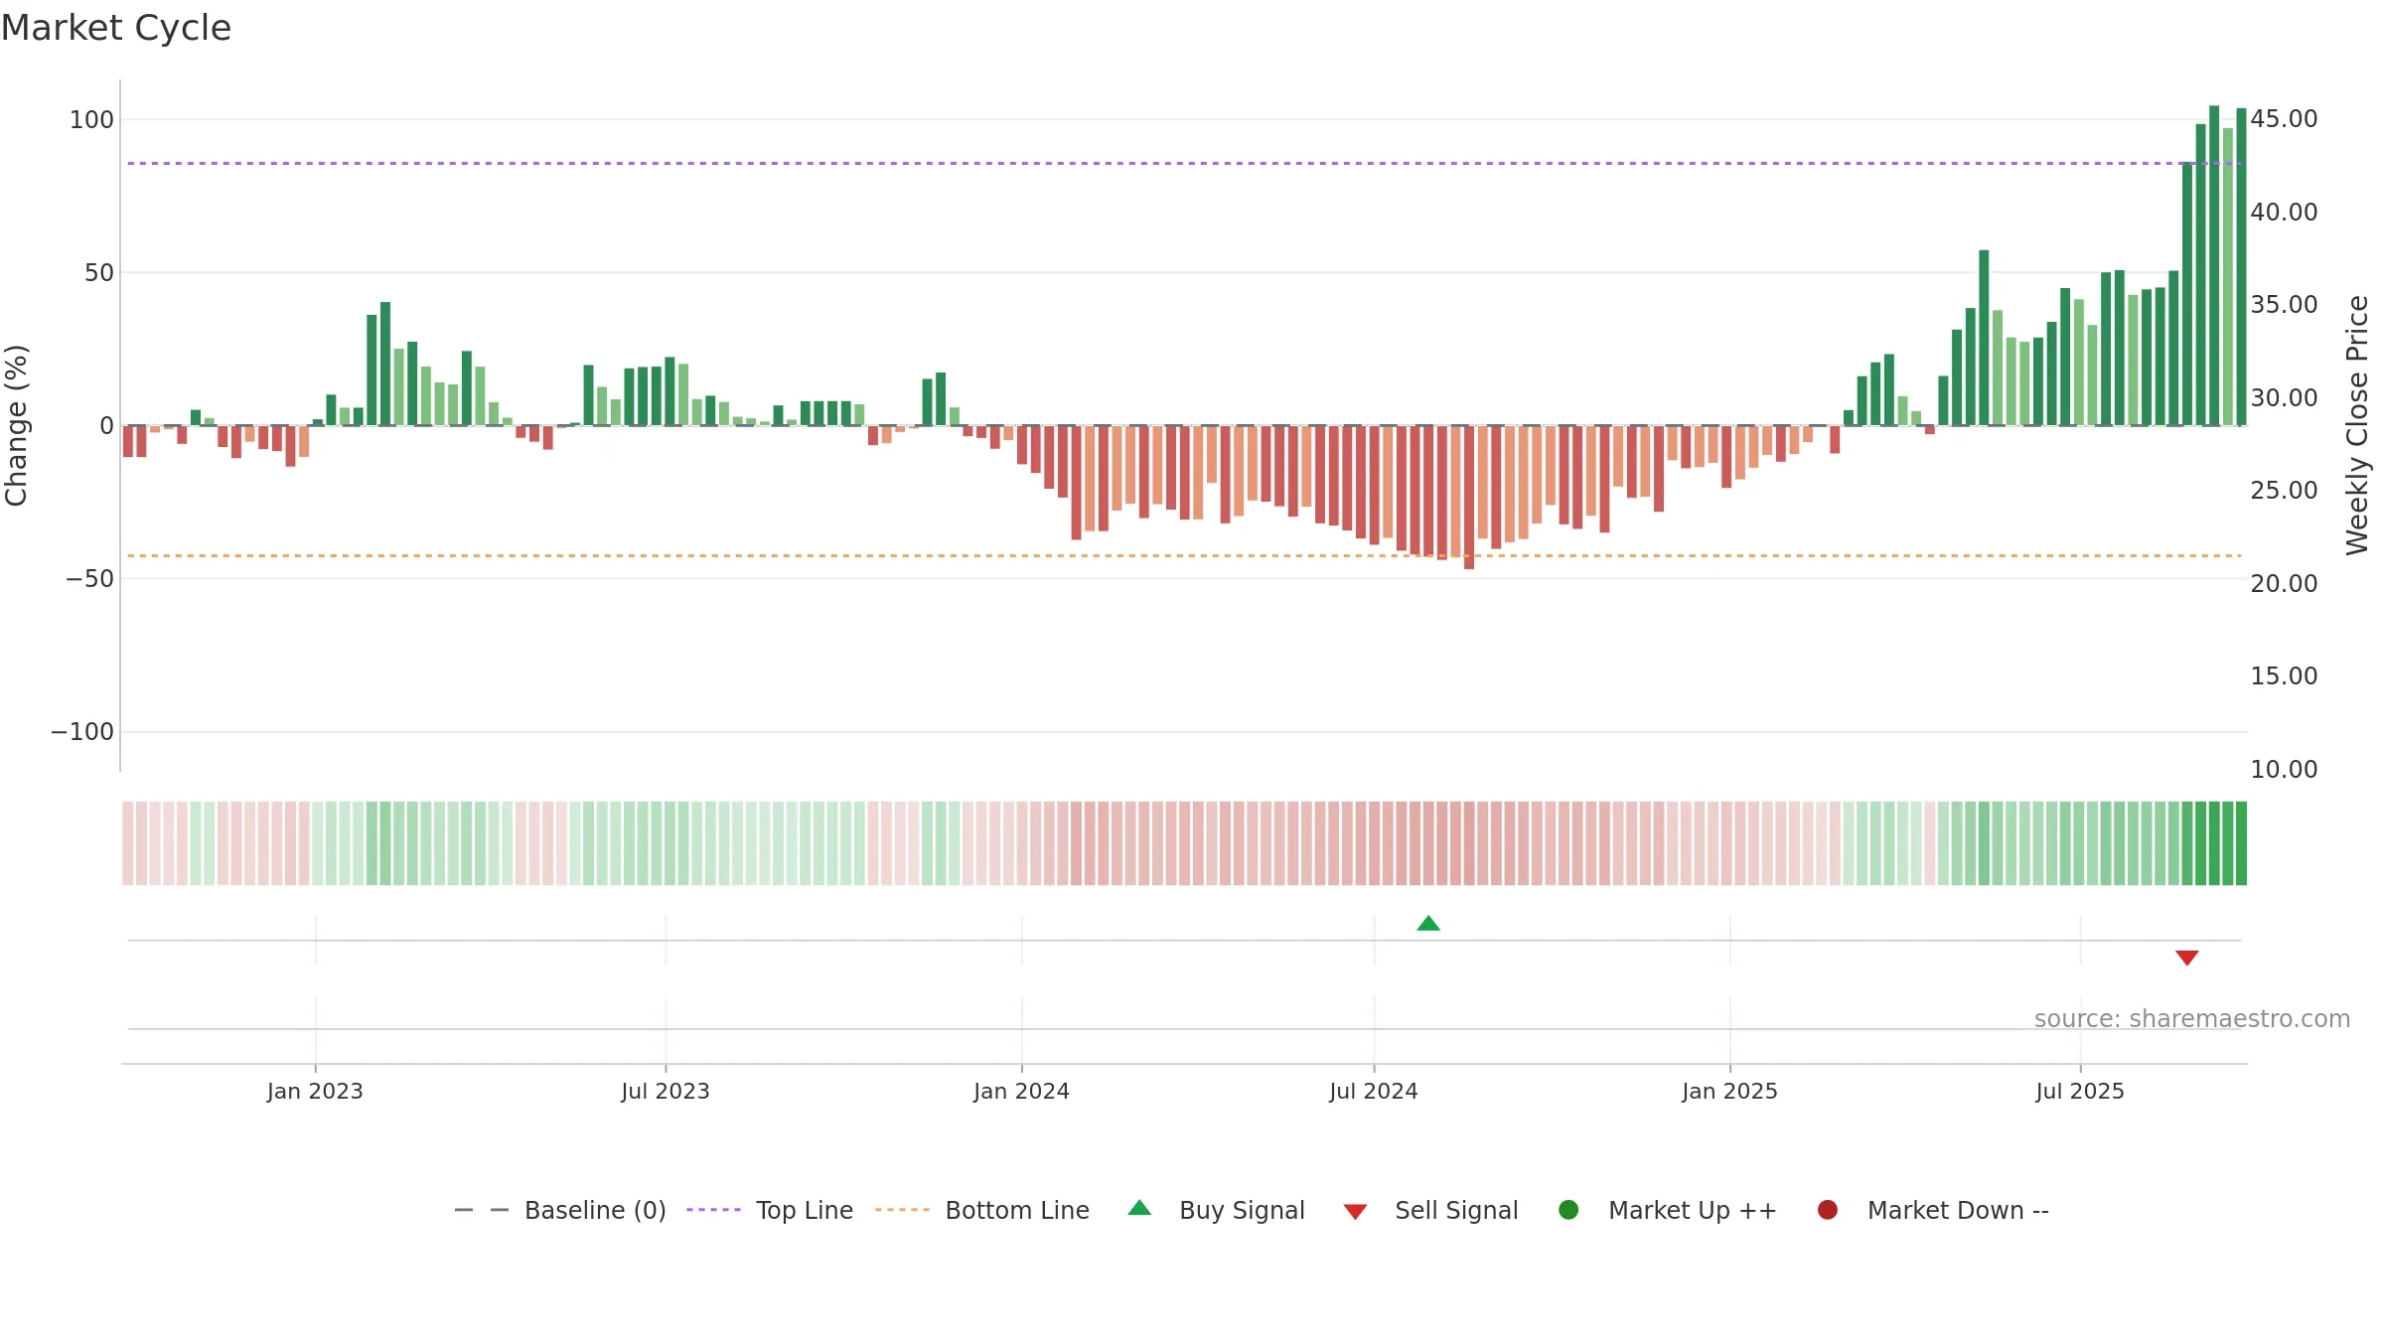Click the gray dashed baseline sample in legend
The width and height of the screenshot is (2384, 1341).
pyautogui.click(x=482, y=1210)
